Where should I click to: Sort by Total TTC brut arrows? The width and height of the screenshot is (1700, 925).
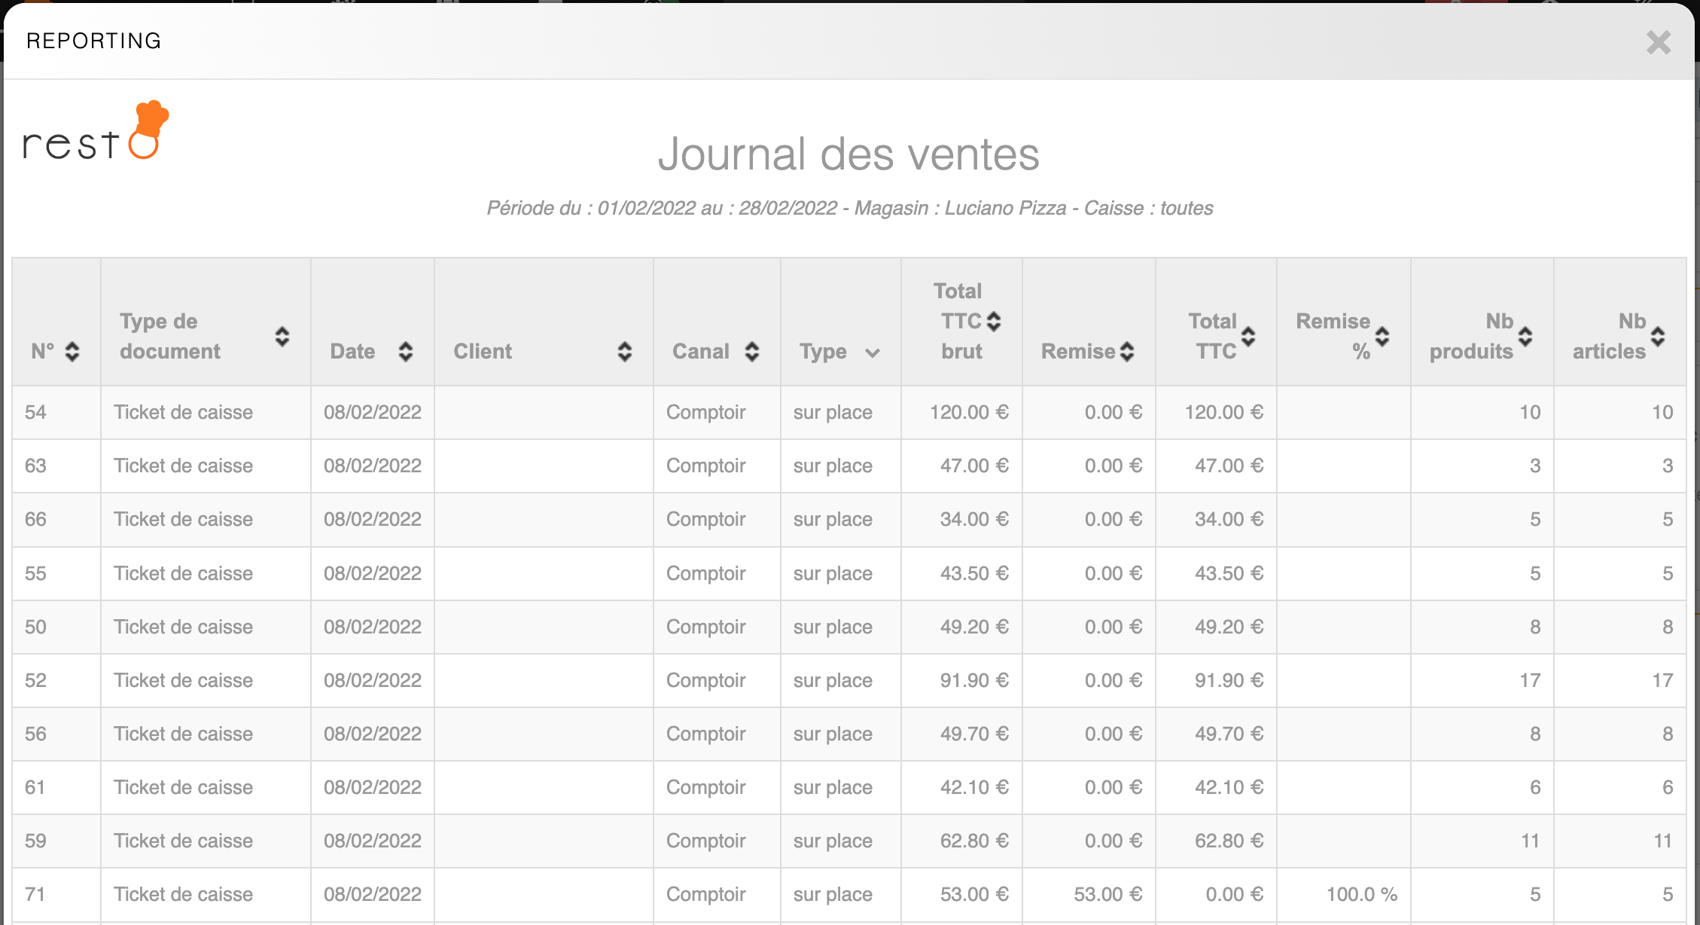click(994, 322)
